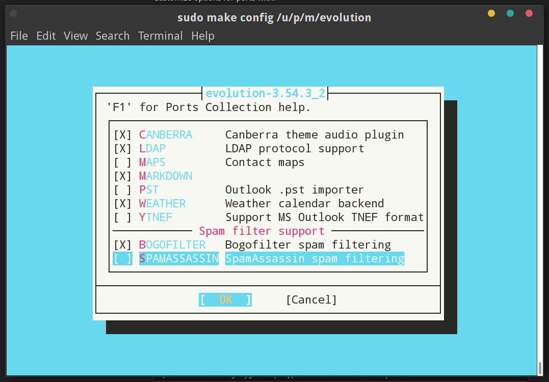This screenshot has width=549, height=382.
Task: Click the yellow minimize window button
Action: click(491, 13)
